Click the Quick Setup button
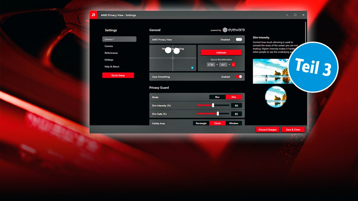Viewport: 358px width, 201px height. [118, 75]
